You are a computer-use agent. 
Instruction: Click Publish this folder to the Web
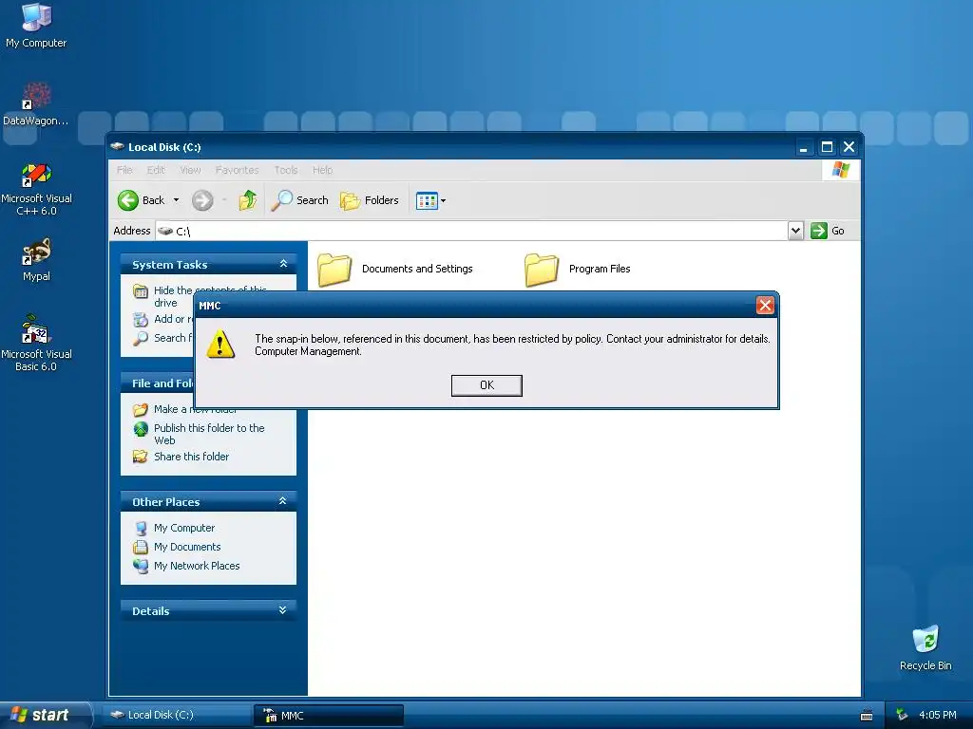(208, 434)
